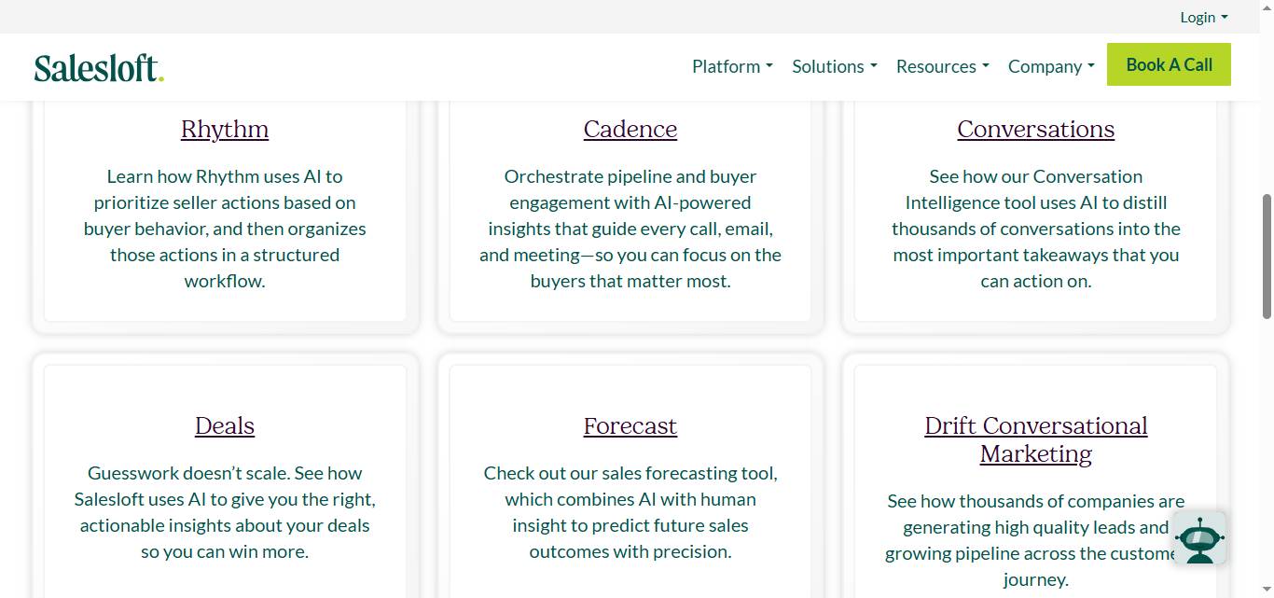1274x598 pixels.
Task: Open the chatbot widget
Action: (x=1199, y=538)
